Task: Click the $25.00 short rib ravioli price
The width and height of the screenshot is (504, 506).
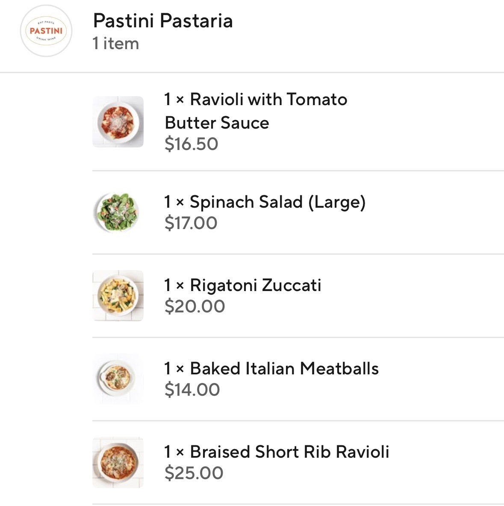Action: tap(194, 473)
